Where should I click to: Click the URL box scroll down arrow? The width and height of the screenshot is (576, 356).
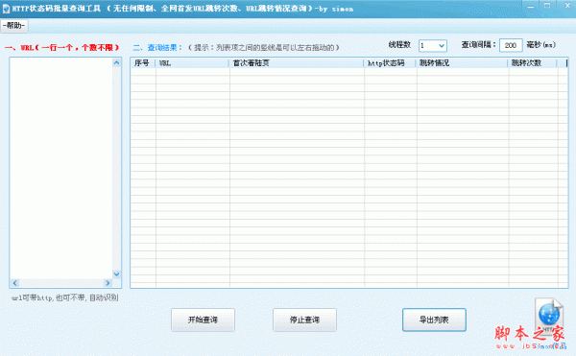pyautogui.click(x=117, y=273)
